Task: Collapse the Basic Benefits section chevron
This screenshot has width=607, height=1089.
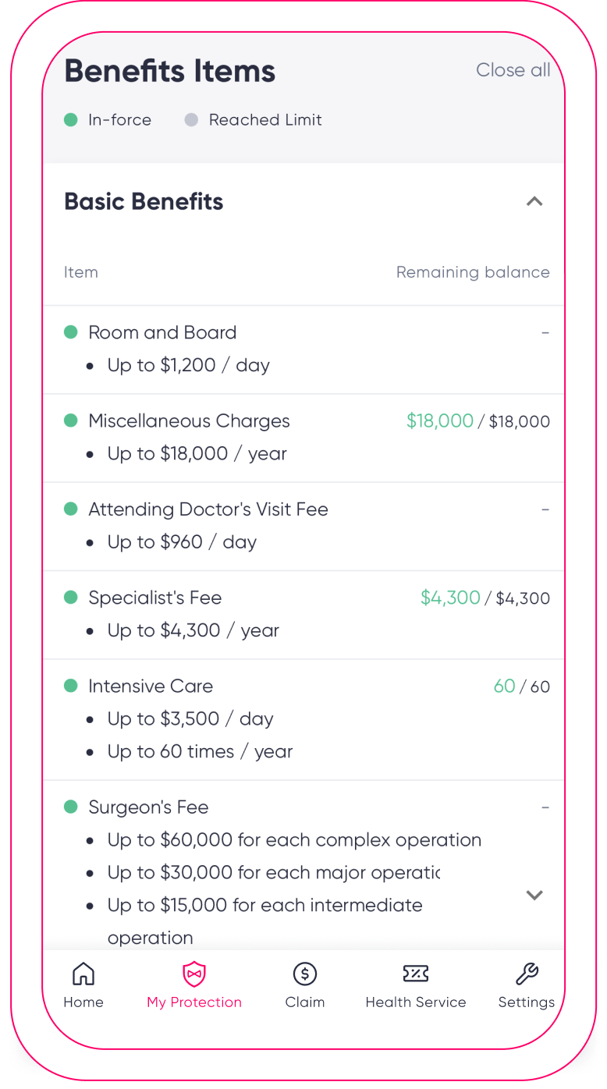Action: tap(534, 201)
